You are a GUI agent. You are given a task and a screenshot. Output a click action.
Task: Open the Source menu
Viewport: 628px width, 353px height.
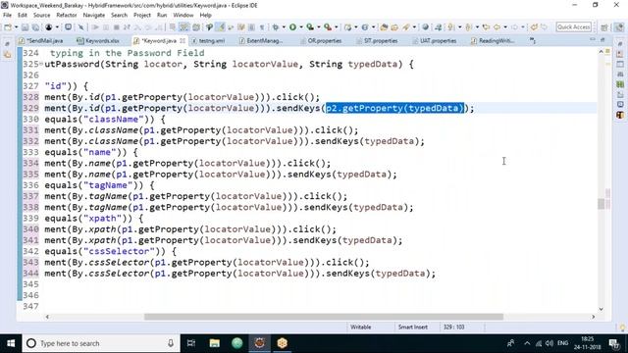coord(41,15)
